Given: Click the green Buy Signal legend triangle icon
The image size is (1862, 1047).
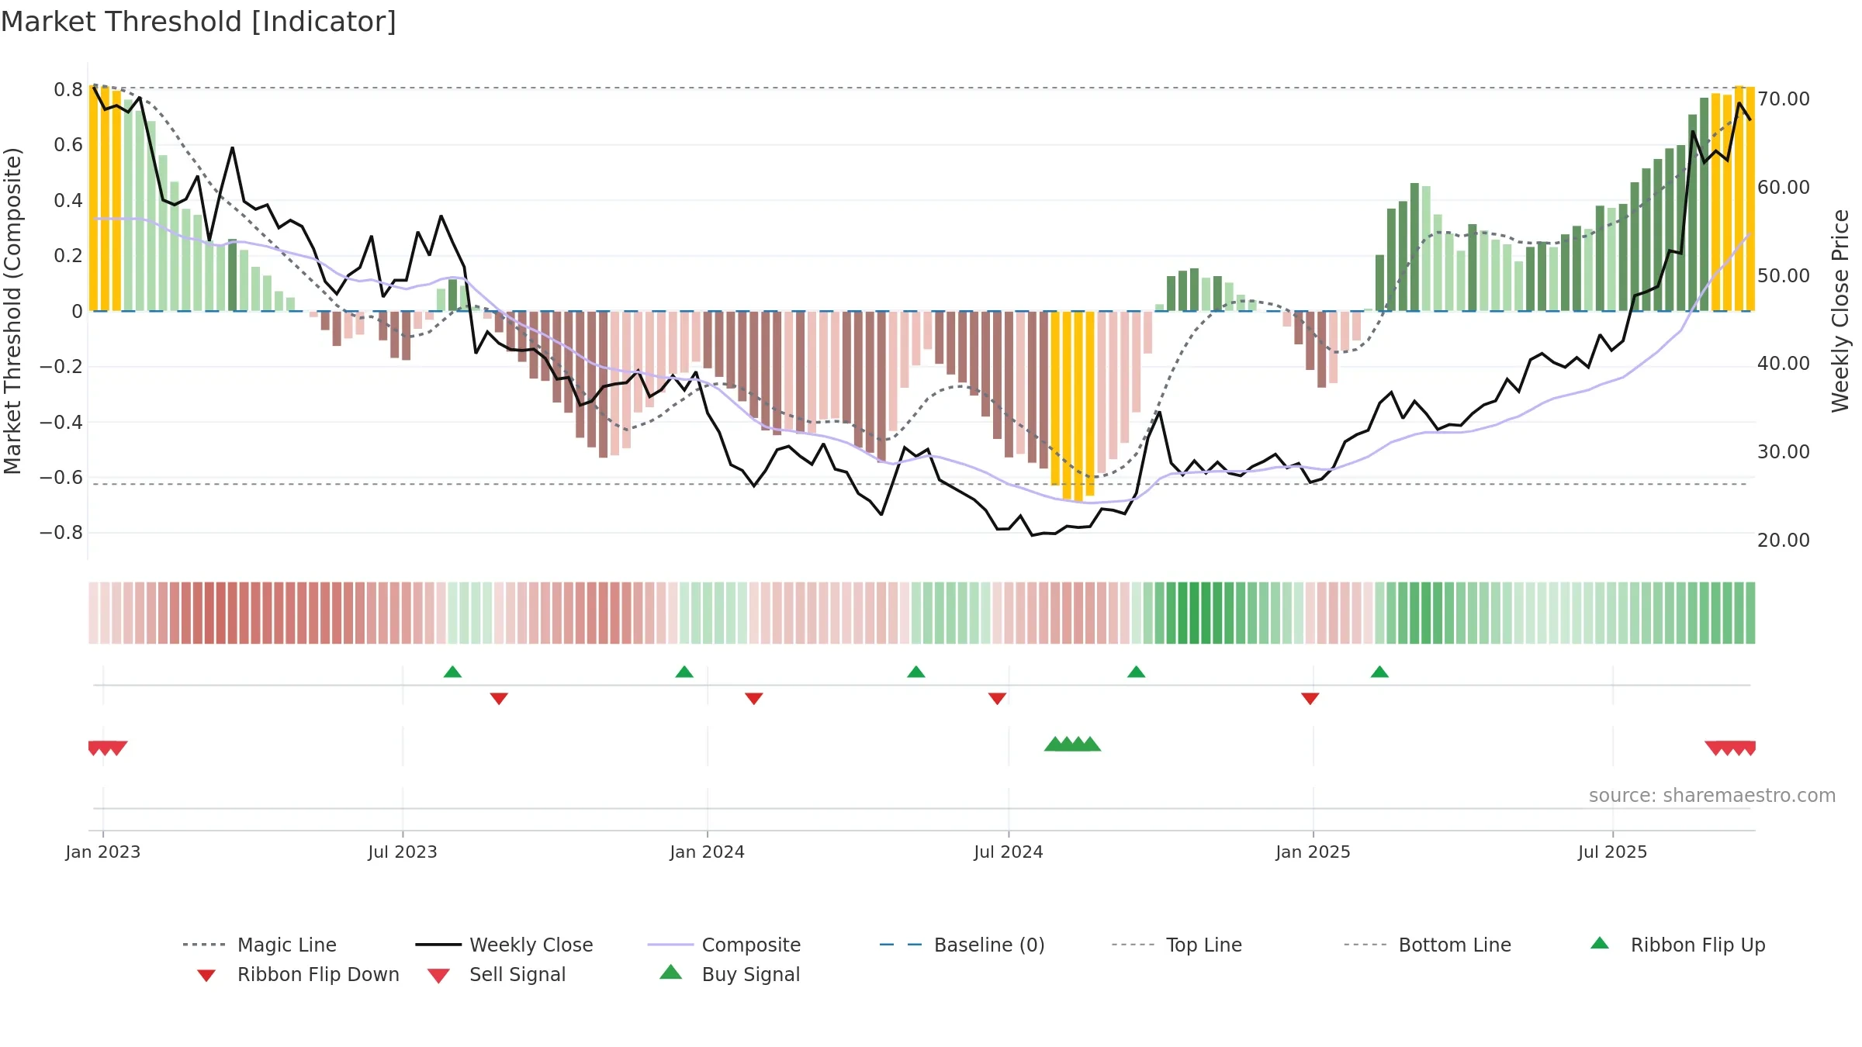Looking at the screenshot, I should click(671, 972).
